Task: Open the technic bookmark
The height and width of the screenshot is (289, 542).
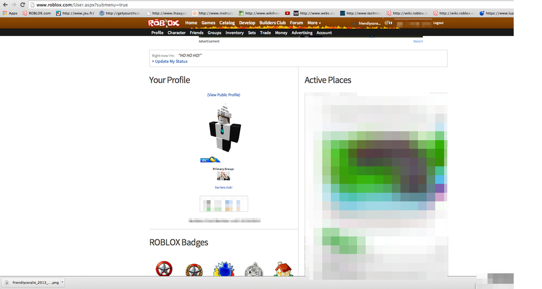Action: click(x=360, y=13)
